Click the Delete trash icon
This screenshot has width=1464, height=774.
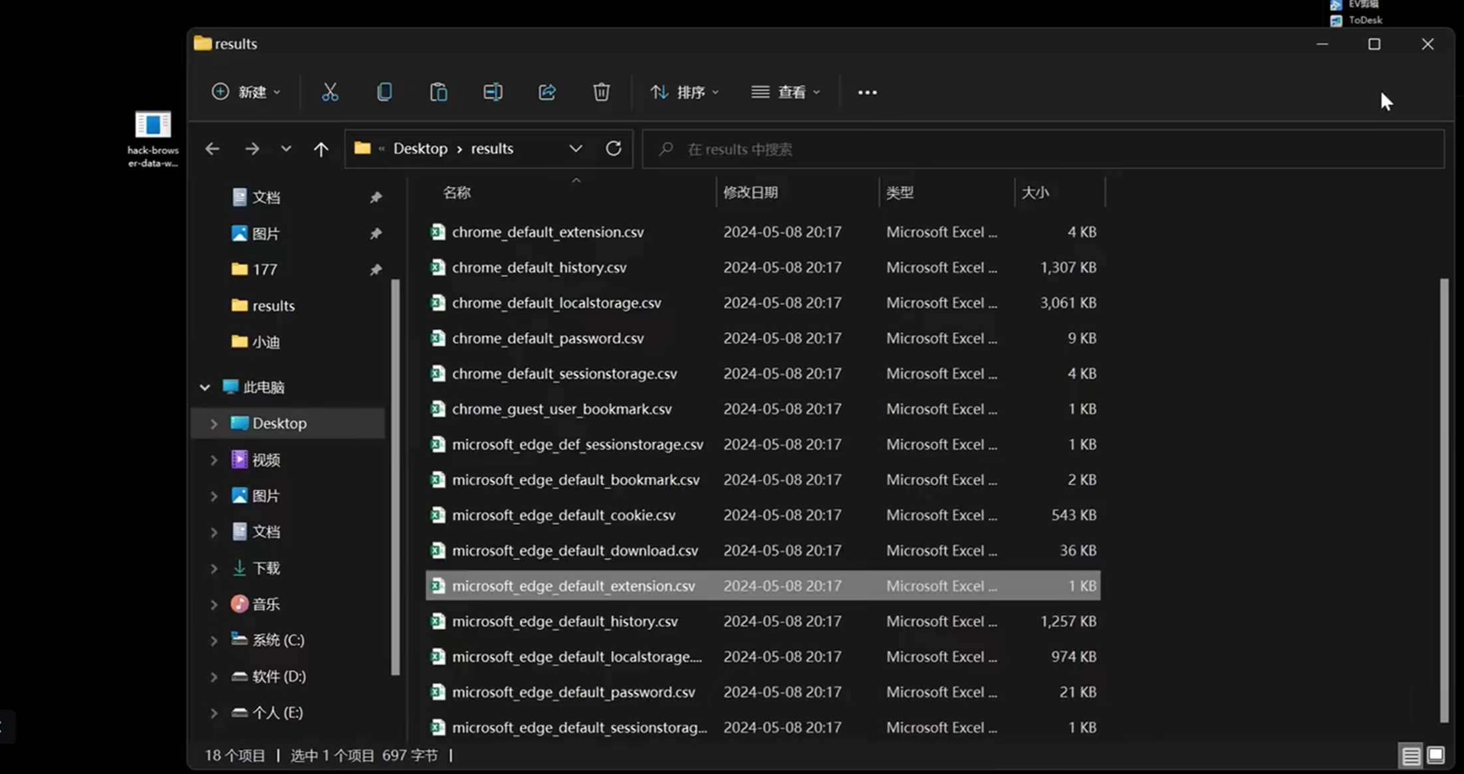point(601,92)
